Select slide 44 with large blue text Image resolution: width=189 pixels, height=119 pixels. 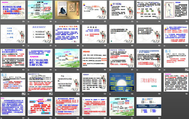(40, 58)
